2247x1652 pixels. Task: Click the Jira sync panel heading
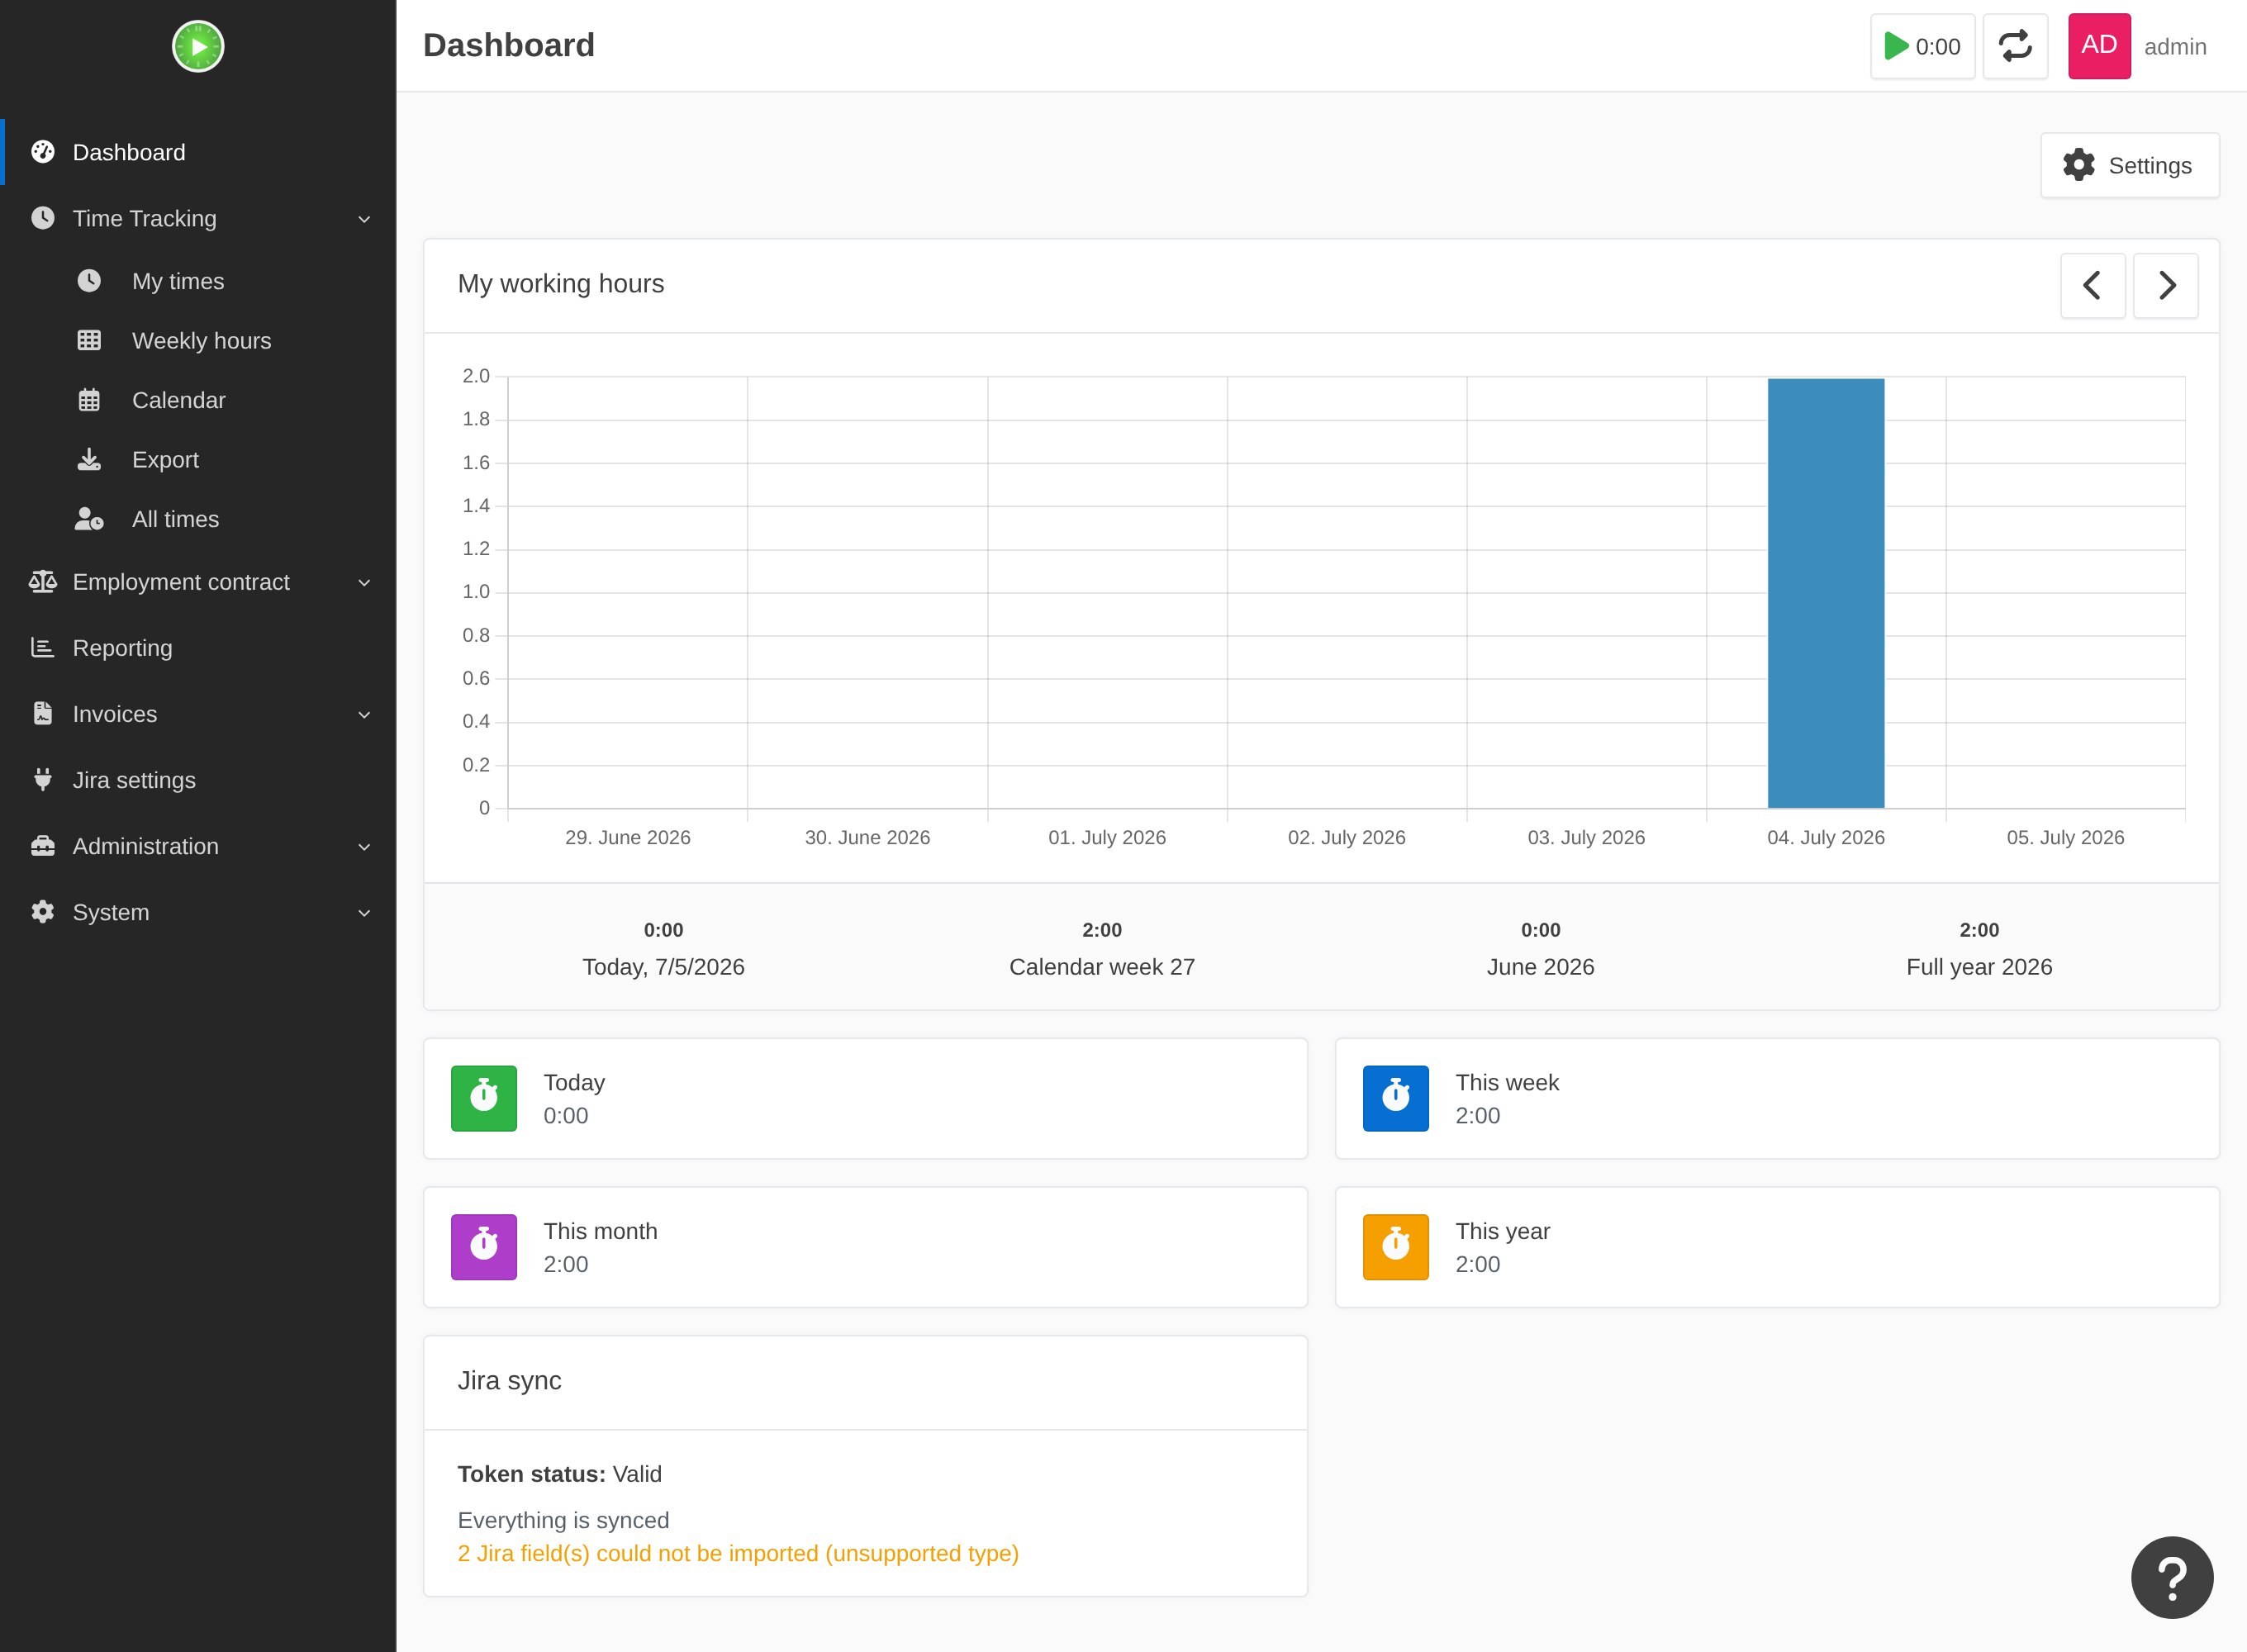tap(509, 1380)
